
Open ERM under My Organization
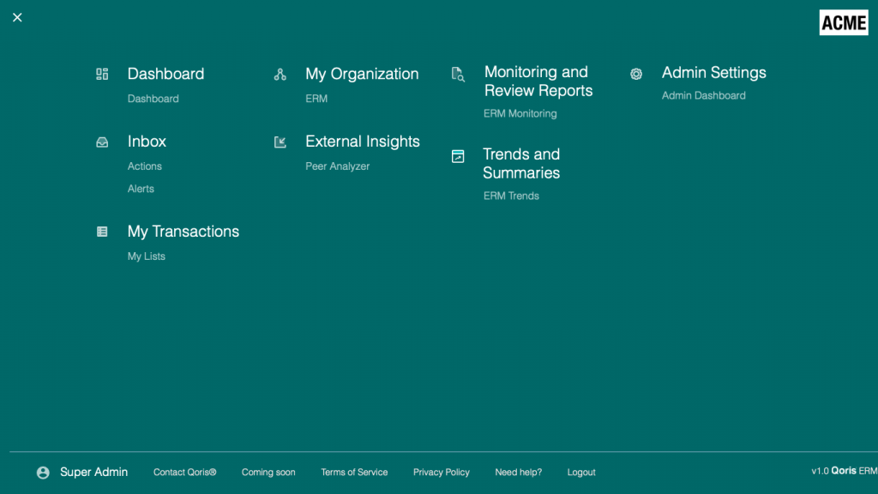pos(316,99)
